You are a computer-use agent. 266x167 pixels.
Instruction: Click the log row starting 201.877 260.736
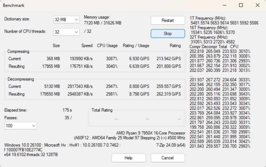pos(220,61)
